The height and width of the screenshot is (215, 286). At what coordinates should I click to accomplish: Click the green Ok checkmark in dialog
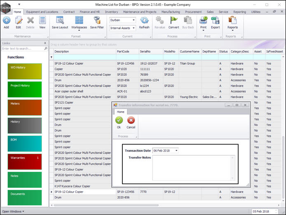tap(119, 121)
